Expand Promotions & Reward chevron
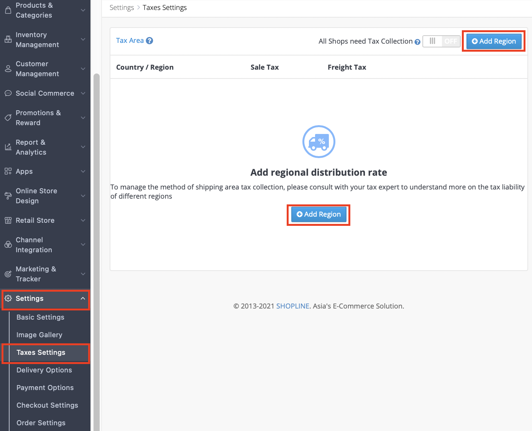 click(83, 118)
